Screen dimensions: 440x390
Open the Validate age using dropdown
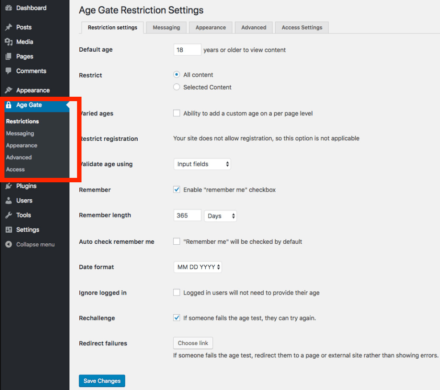(202, 164)
